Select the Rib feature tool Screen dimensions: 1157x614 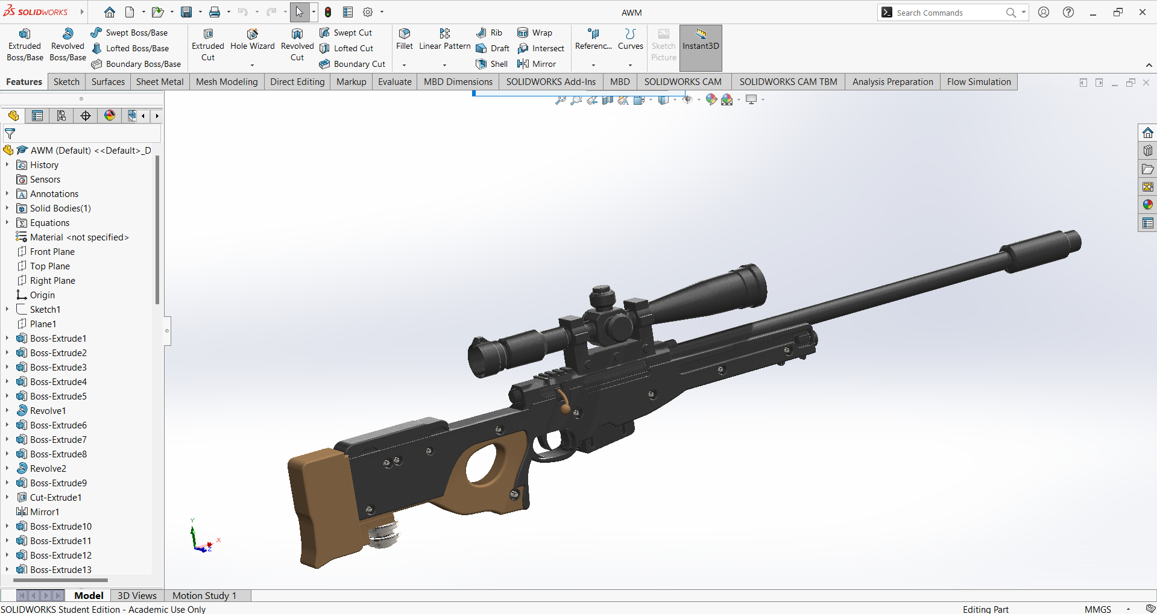(x=489, y=33)
